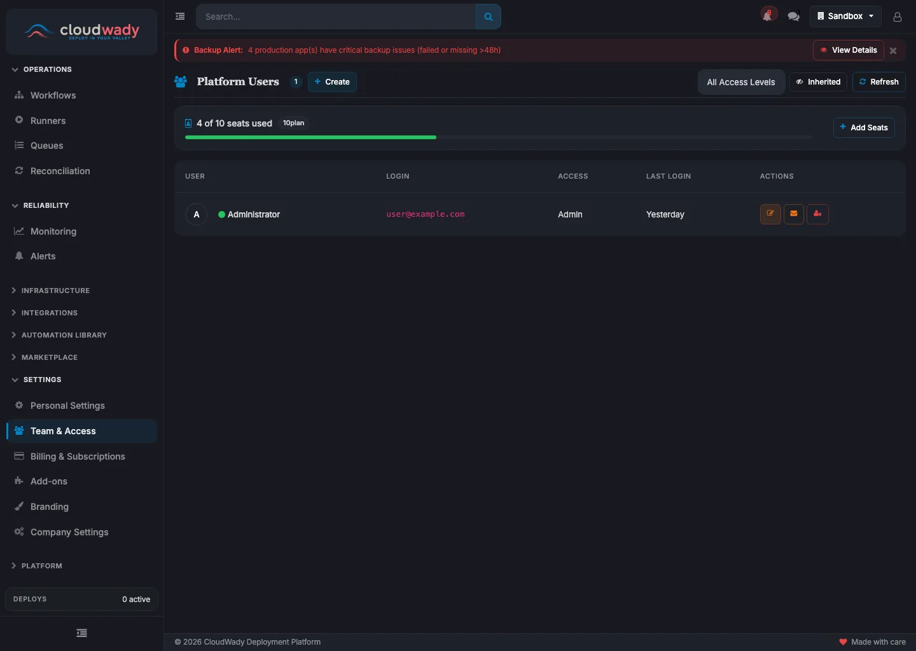
Task: Click the User column header
Action: click(x=195, y=176)
